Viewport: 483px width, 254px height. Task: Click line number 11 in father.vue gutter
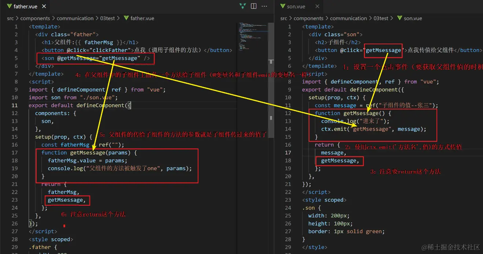15,105
